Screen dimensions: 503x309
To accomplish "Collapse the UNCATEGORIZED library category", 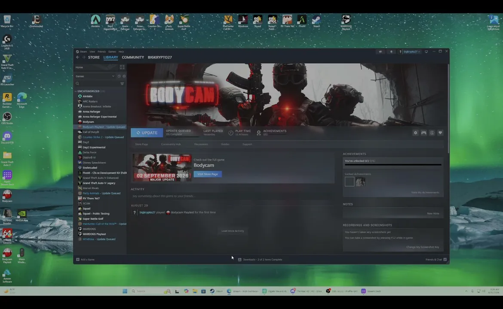I will [x=76, y=91].
